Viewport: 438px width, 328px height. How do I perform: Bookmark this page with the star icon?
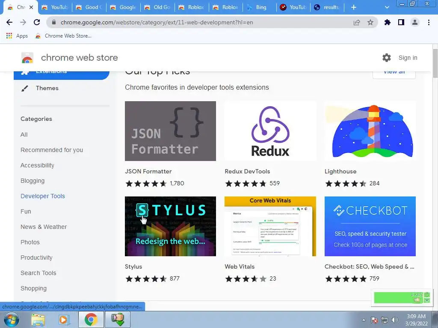point(370,22)
